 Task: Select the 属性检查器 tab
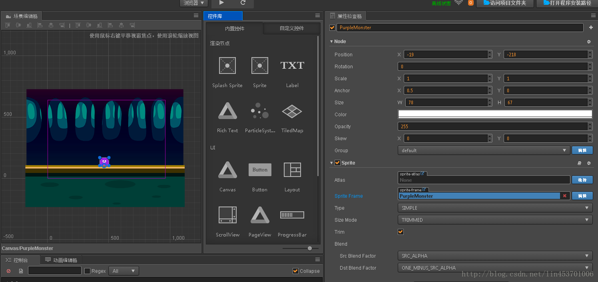point(346,16)
